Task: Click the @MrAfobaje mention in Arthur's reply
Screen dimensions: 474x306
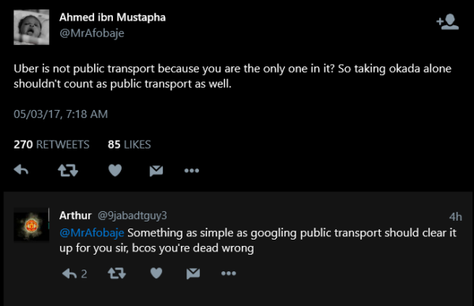Action: tap(92, 232)
